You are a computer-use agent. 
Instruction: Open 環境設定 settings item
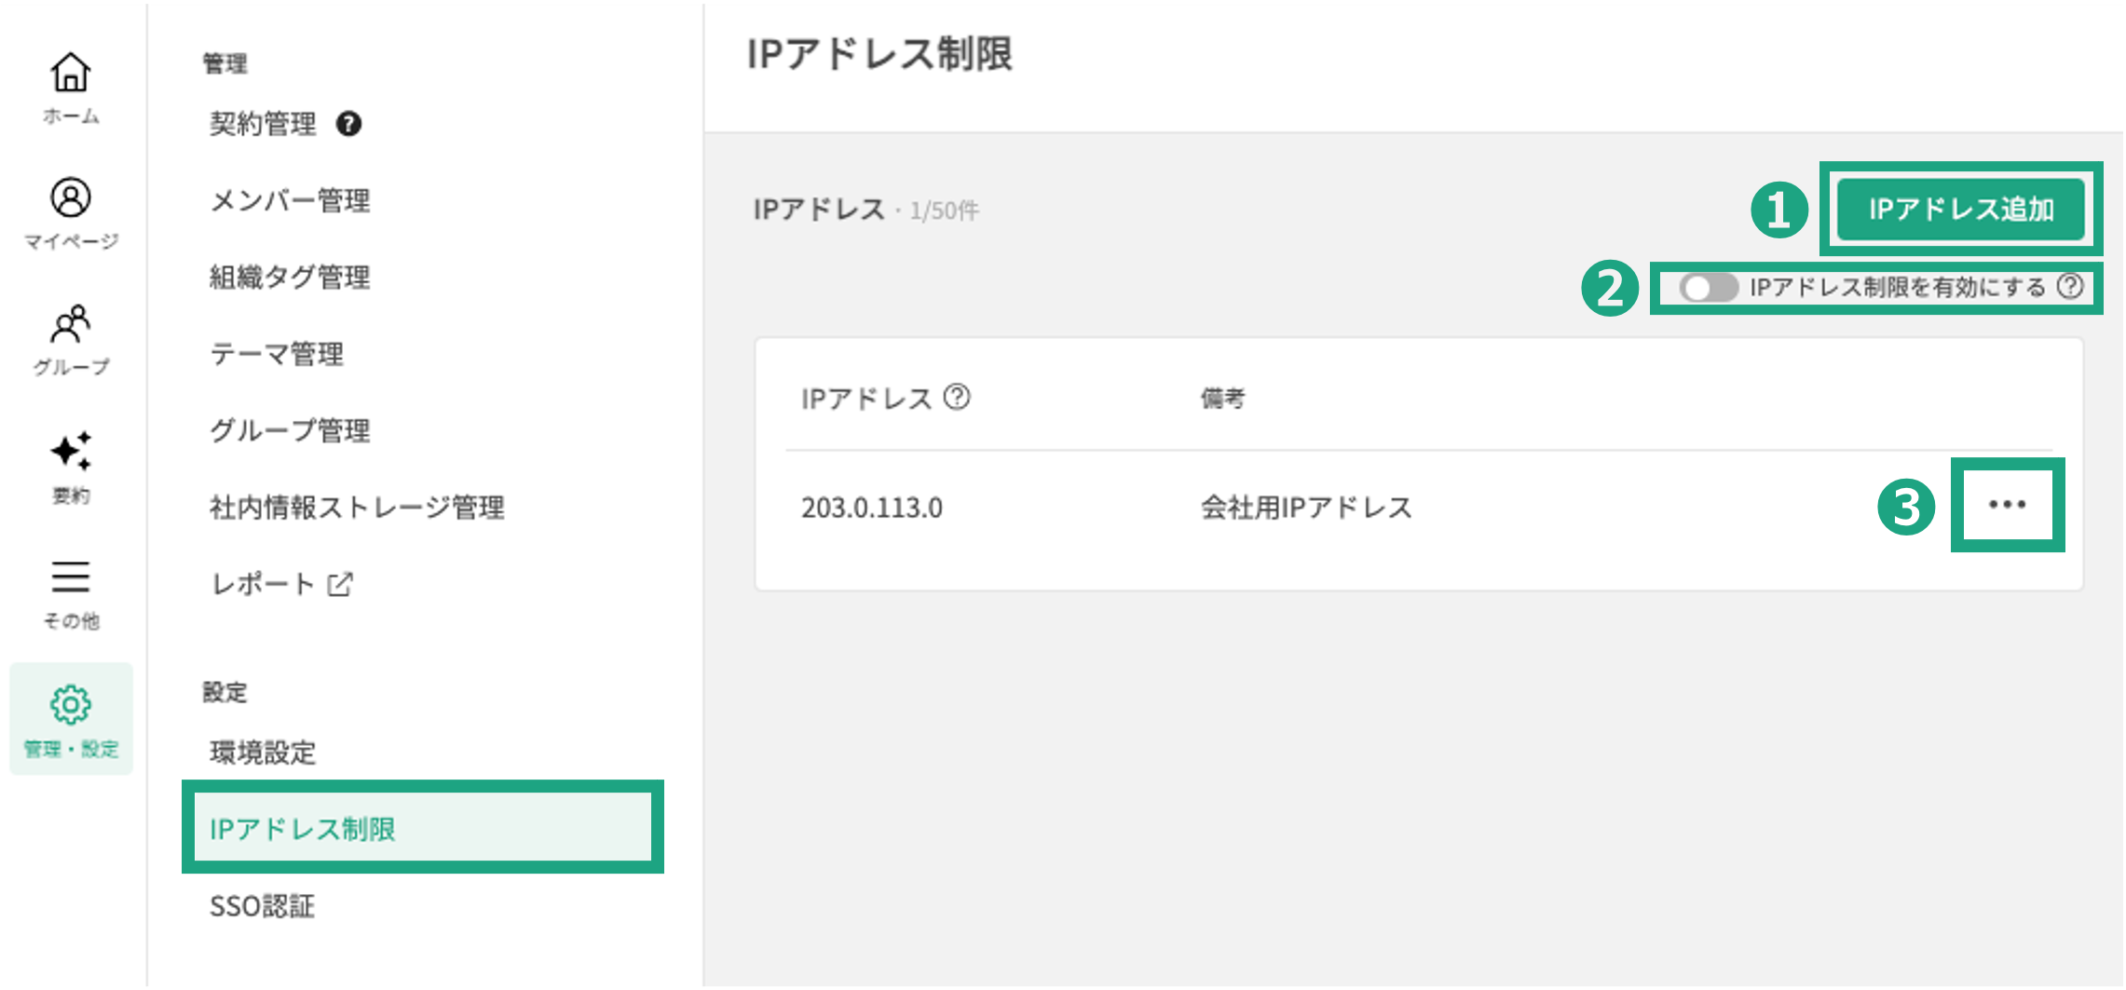263,753
